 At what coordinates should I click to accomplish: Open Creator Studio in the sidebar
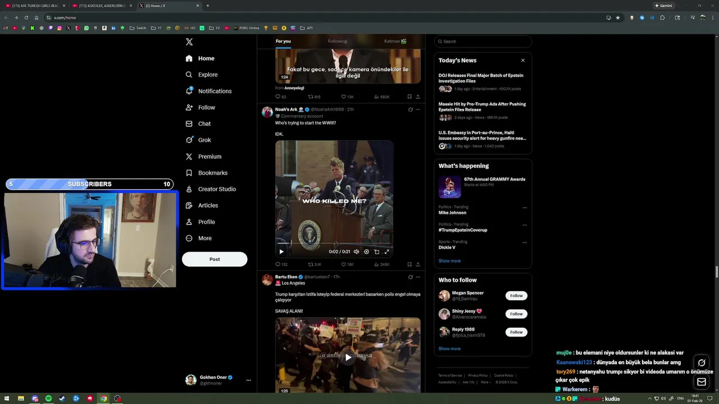pos(210,189)
